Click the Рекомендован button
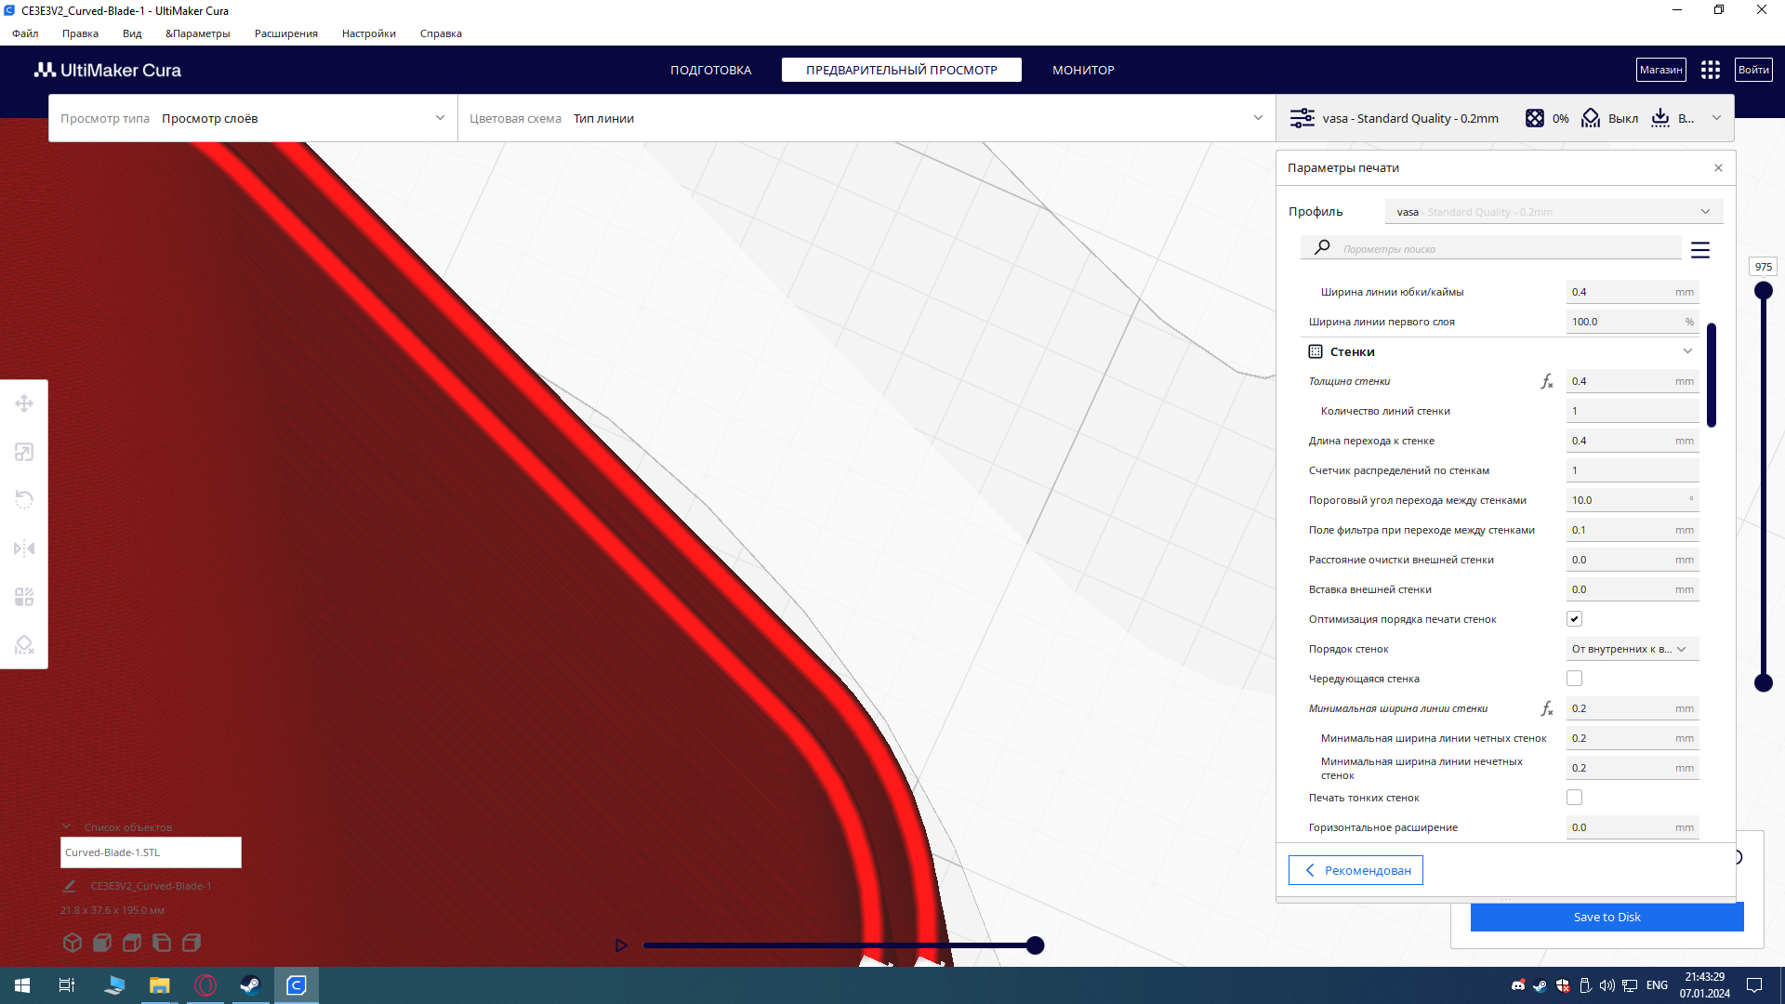This screenshot has height=1004, width=1785. [x=1355, y=870]
